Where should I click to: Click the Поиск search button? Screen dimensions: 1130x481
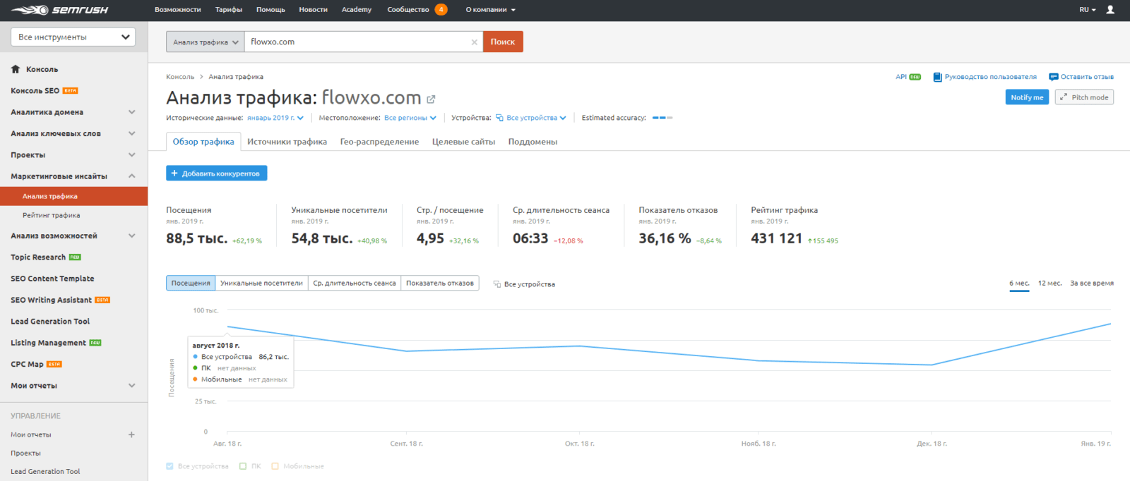coord(503,42)
